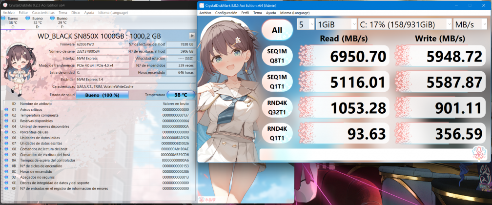492x205 pixels.
Task: Click SEQ1M Q8T1 write result 5948.72
Action: (440, 56)
